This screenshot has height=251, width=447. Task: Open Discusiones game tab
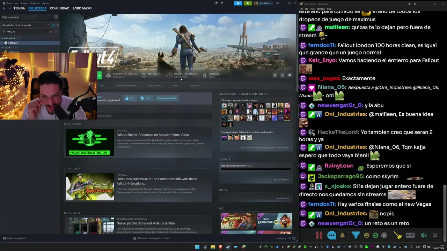pyautogui.click(x=154, y=85)
